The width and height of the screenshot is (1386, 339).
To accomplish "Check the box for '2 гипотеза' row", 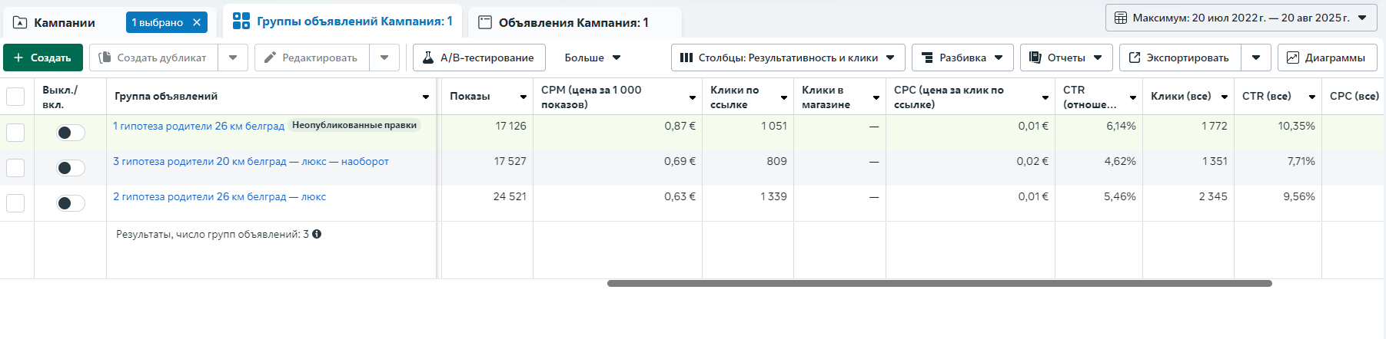I will (x=15, y=203).
